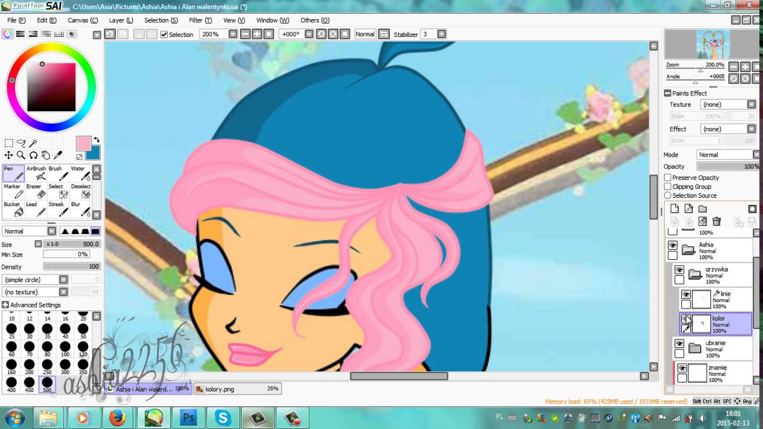The width and height of the screenshot is (763, 429).
Task: Select the Water tool
Action: tap(80, 173)
